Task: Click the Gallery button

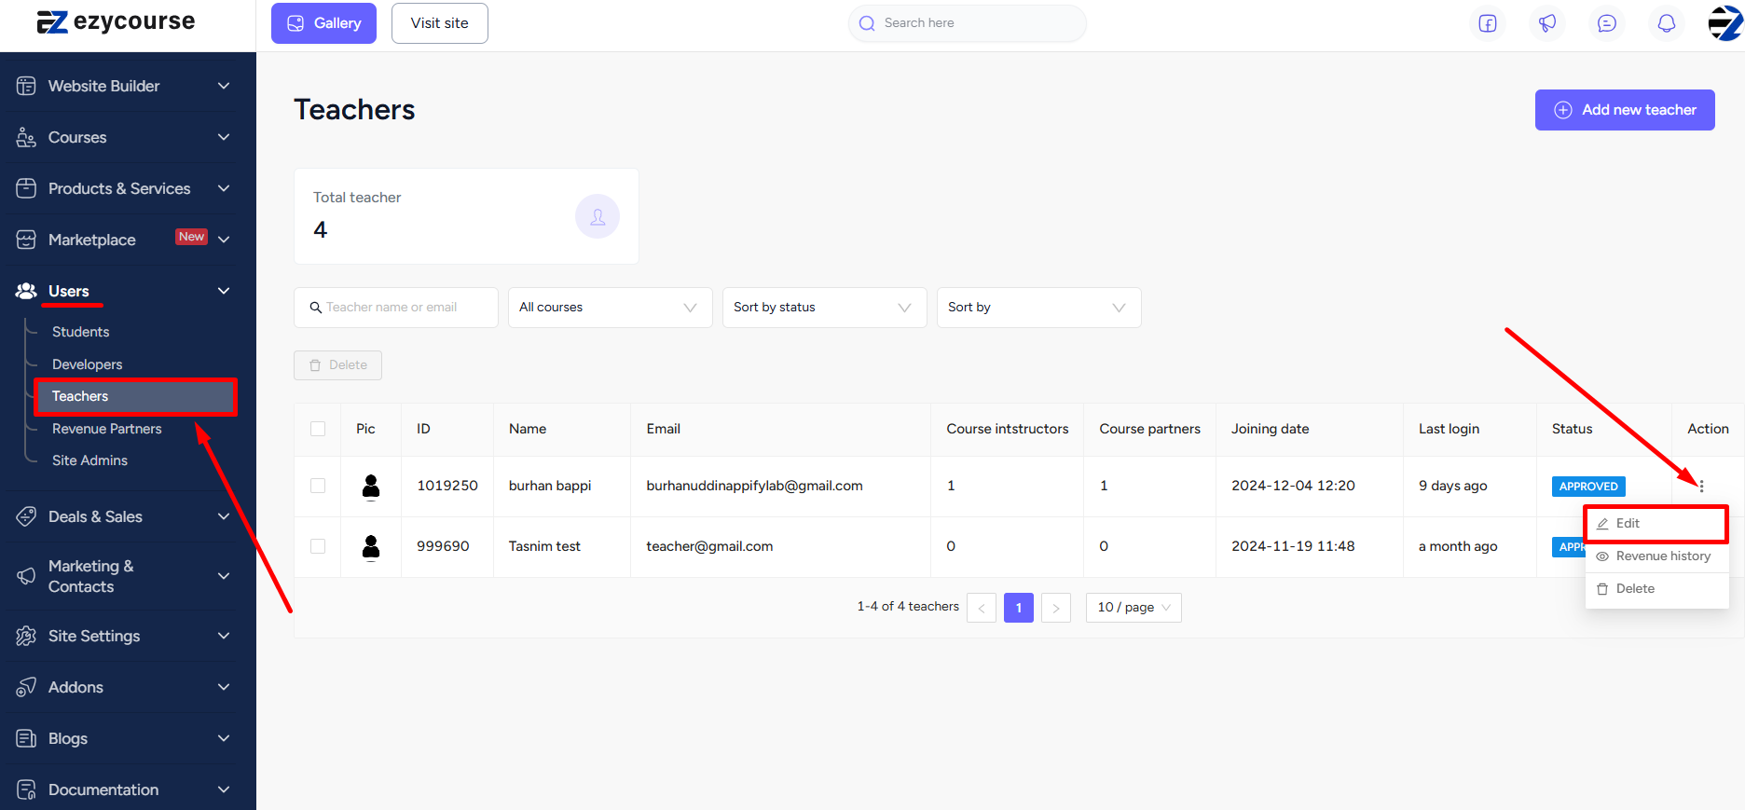Action: [323, 23]
